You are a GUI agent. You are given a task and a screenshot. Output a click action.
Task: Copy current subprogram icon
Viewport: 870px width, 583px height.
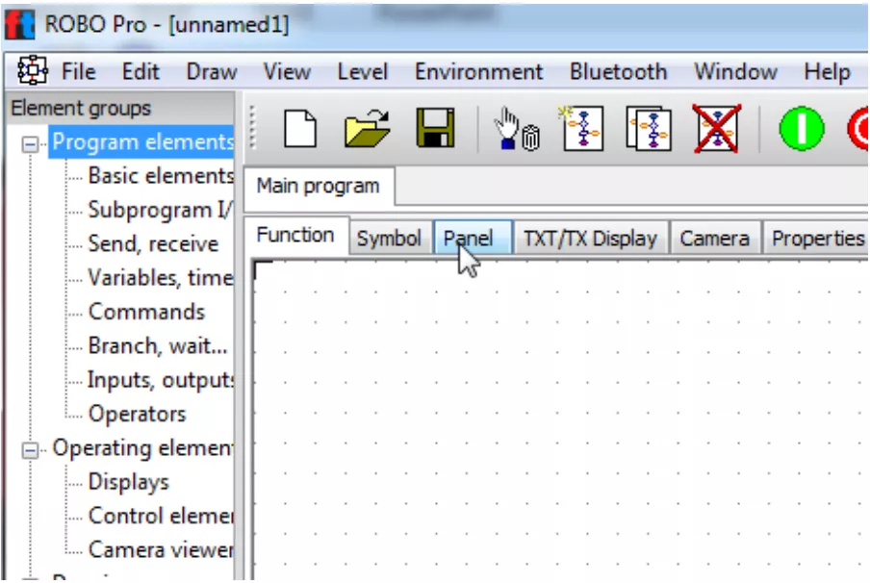649,129
